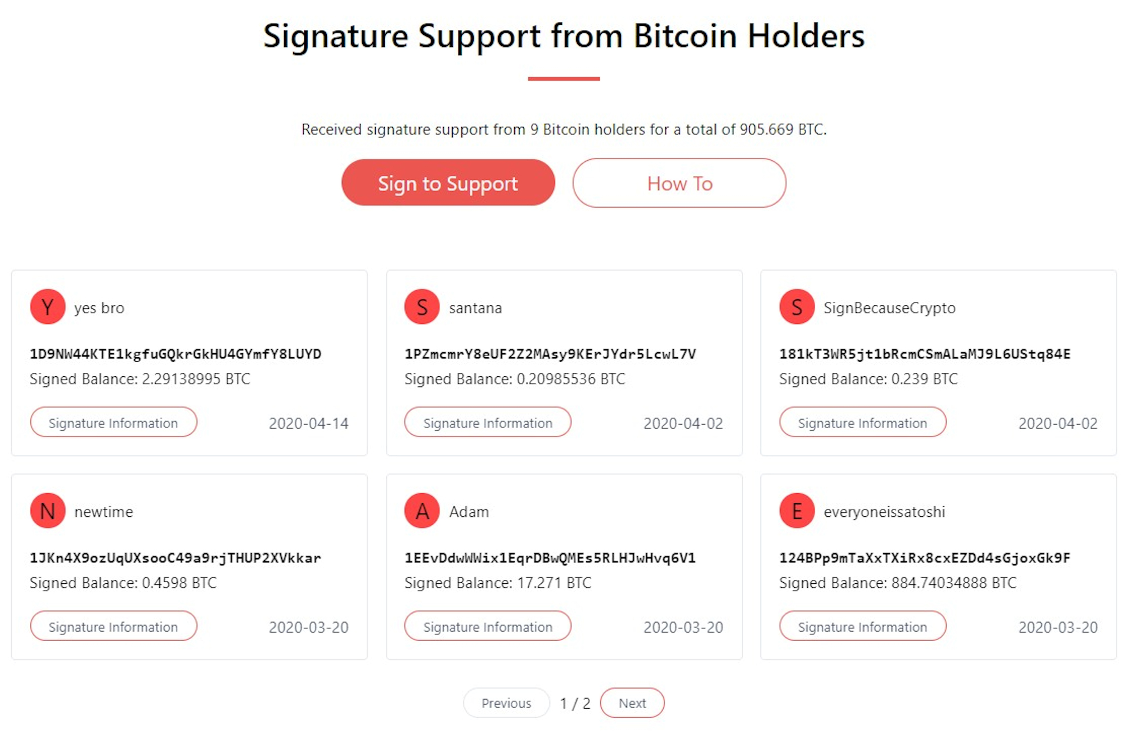
Task: Click the A avatar next to Adam
Action: coord(422,511)
